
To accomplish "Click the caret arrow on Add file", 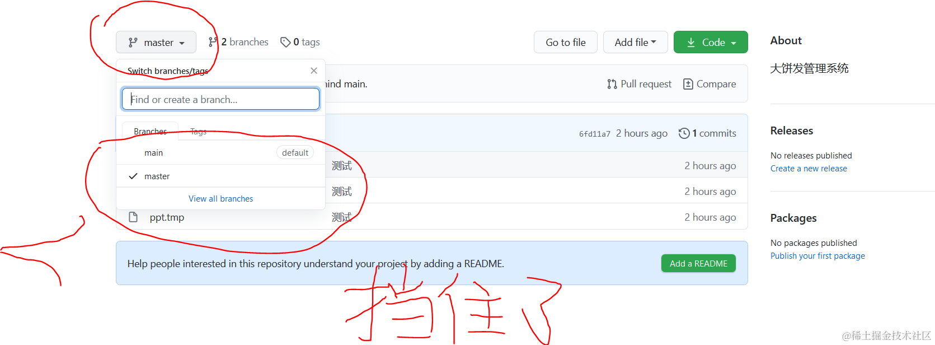I will [x=654, y=42].
